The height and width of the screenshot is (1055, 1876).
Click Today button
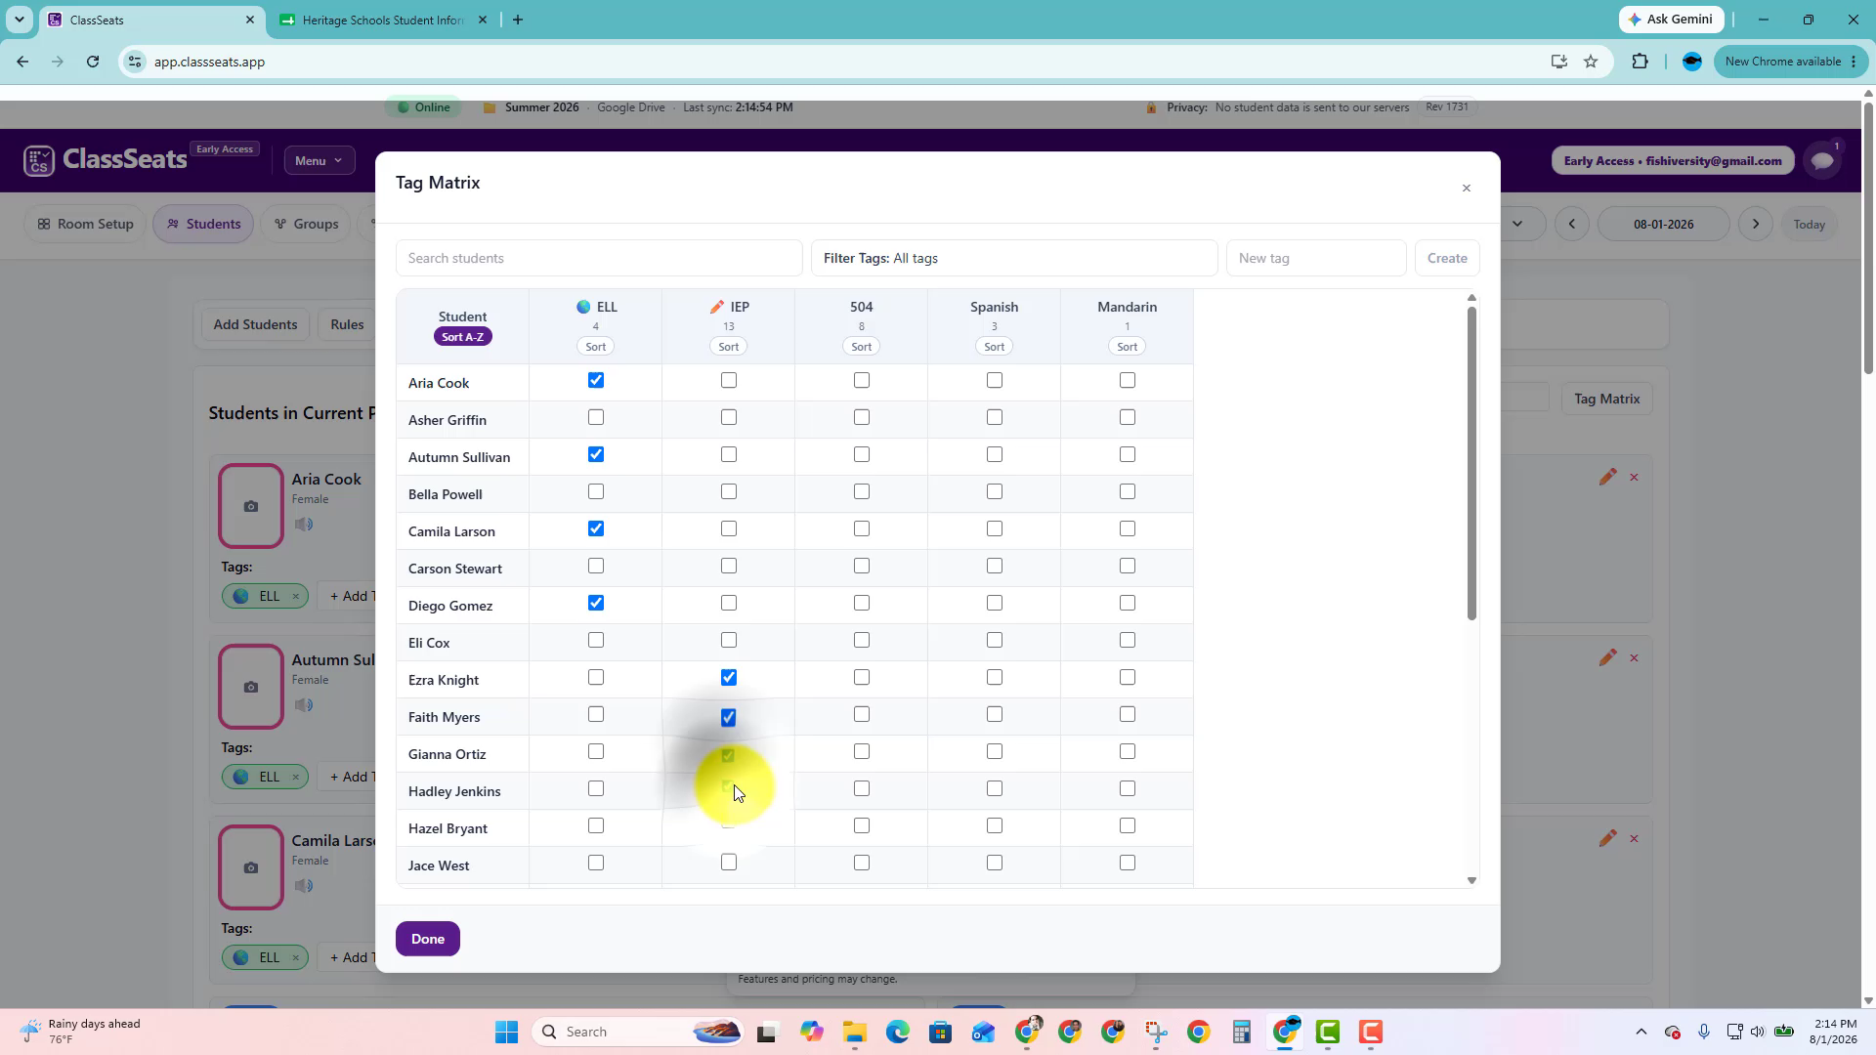click(1810, 224)
